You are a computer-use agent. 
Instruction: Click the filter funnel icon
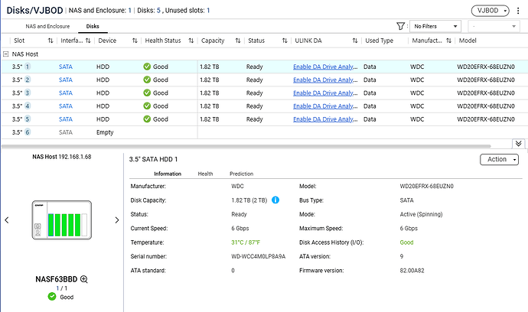400,26
